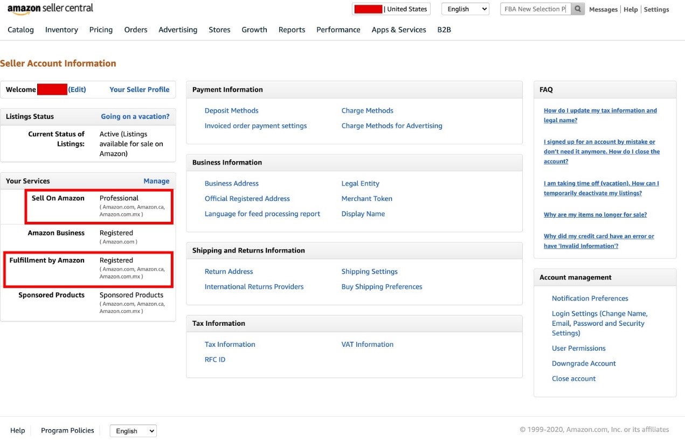This screenshot has height=448, width=685.
Task: Click Downgrade Account
Action: coord(584,363)
